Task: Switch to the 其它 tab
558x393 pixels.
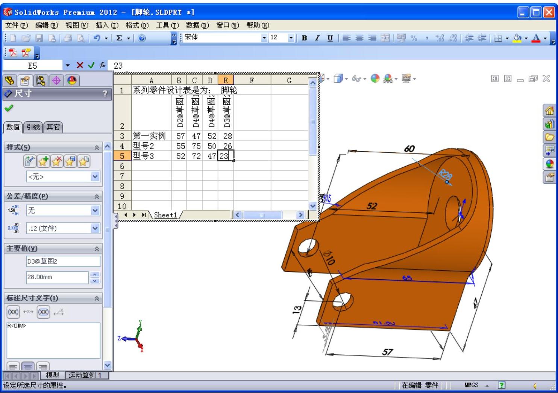Action: pos(53,127)
